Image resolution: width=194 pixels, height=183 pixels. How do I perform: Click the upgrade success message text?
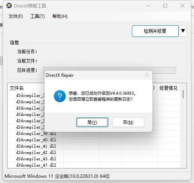[102, 93]
